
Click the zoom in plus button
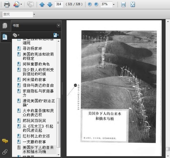tap(96, 4)
